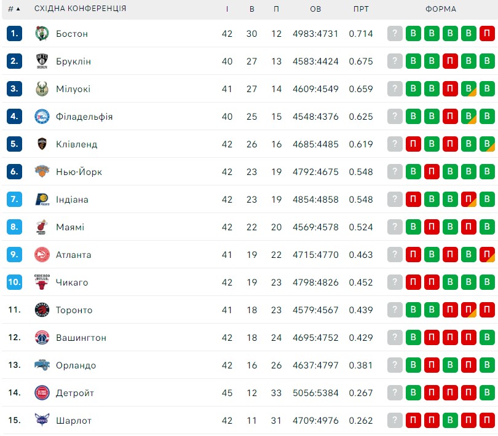This screenshot has height=436, width=498.
Task: Open the New York Knicks logo
Action: pos(42,171)
